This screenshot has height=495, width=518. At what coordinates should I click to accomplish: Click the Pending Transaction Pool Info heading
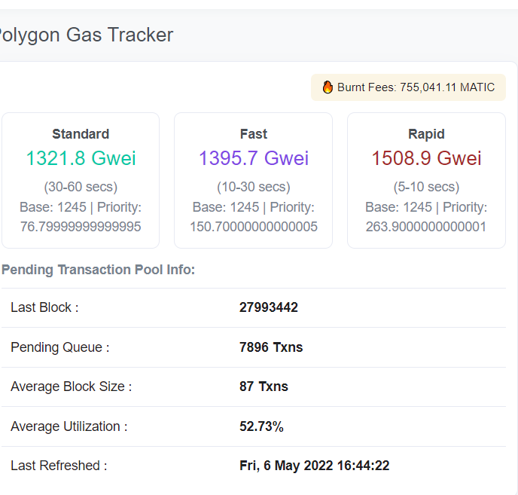pos(98,270)
